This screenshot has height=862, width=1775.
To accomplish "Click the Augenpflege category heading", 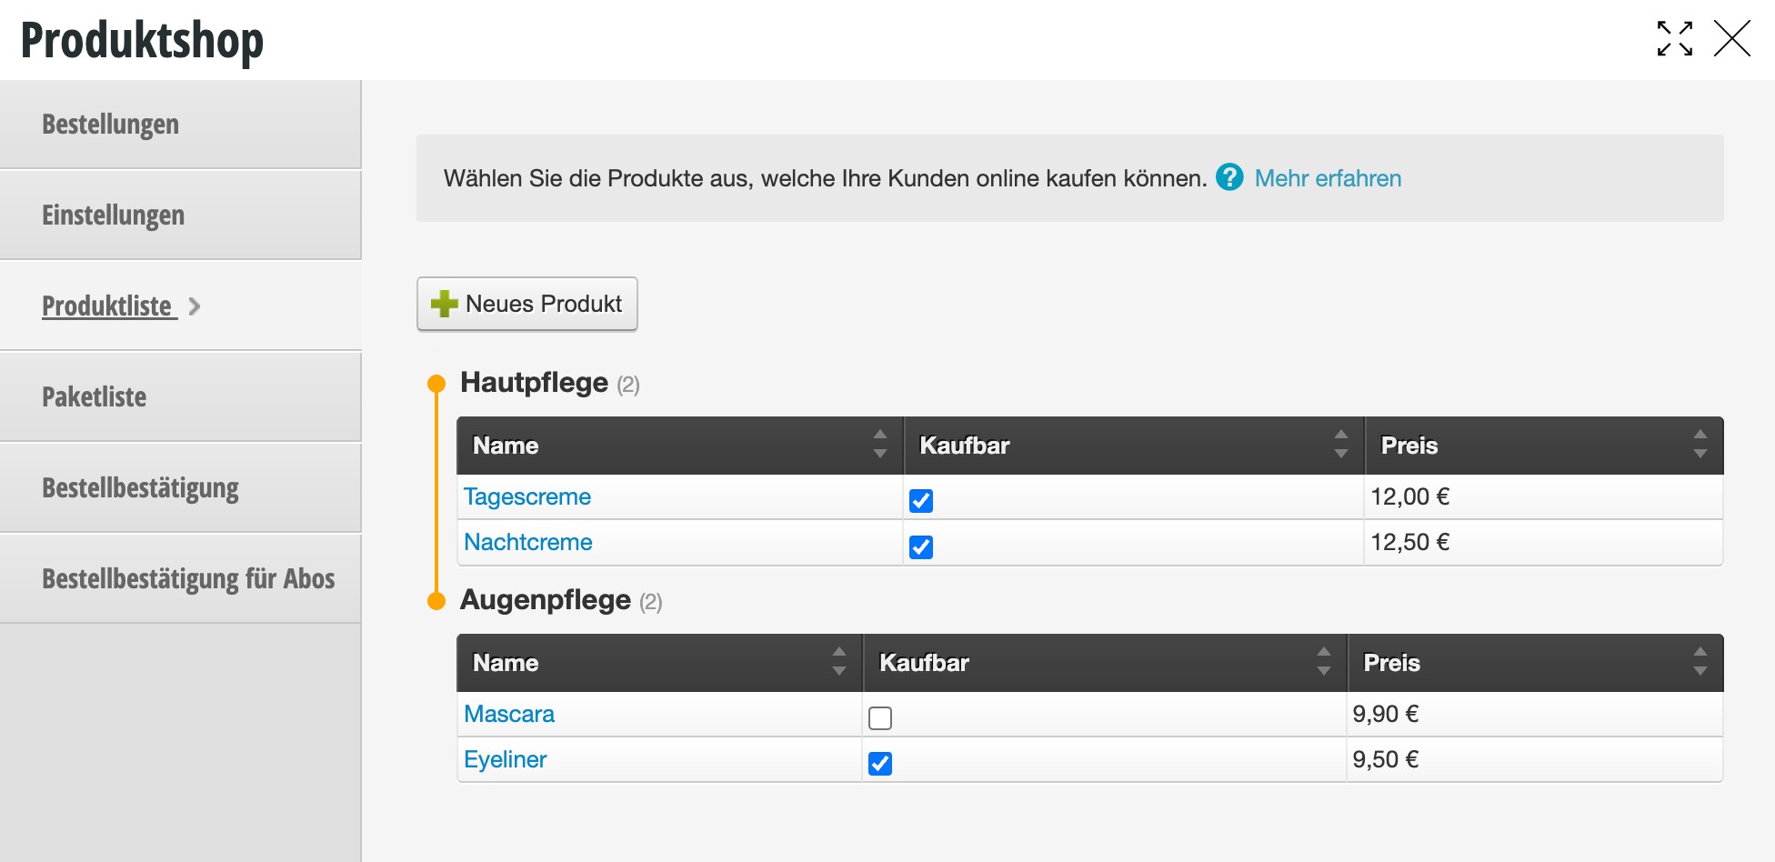I will point(546,600).
